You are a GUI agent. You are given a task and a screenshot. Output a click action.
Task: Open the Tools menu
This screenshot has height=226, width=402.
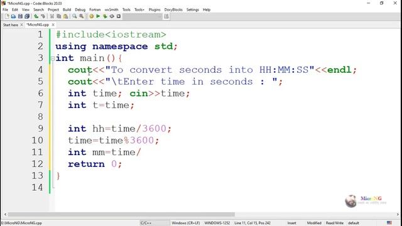tap(126, 10)
